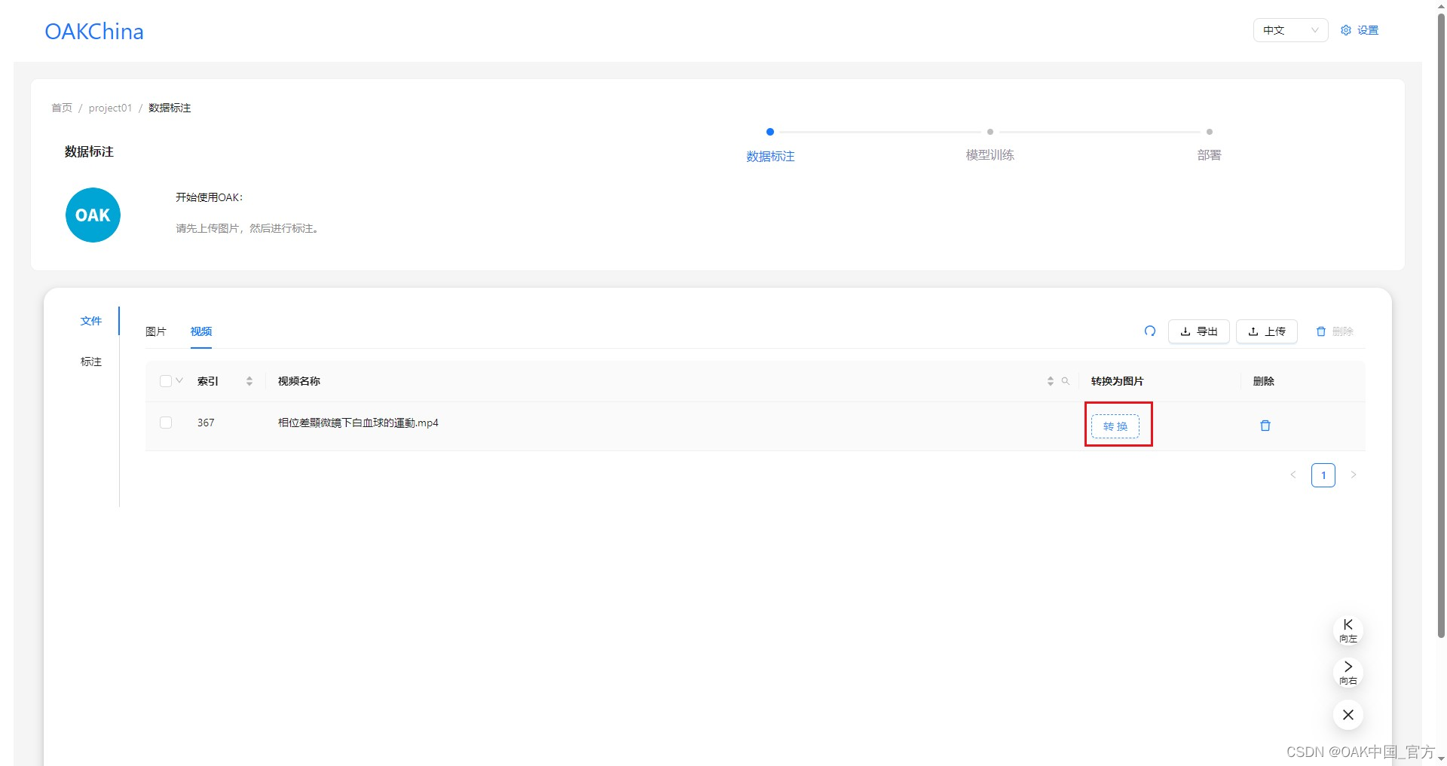Image resolution: width=1447 pixels, height=766 pixels.
Task: Open the 视频 tab
Action: pyautogui.click(x=201, y=331)
